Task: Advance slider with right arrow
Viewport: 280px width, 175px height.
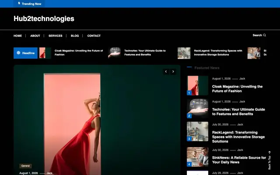Action: click(x=173, y=72)
